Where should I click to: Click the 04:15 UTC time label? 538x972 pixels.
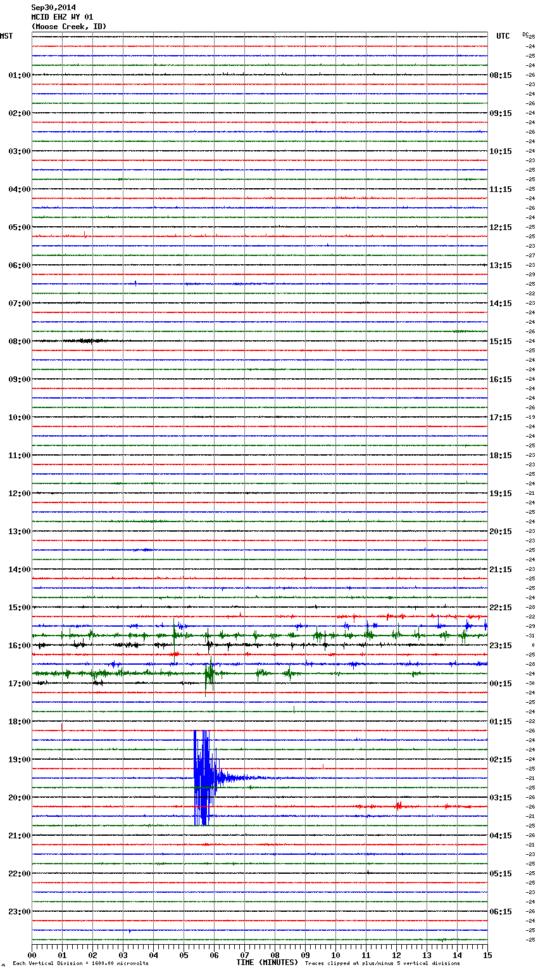[501, 836]
